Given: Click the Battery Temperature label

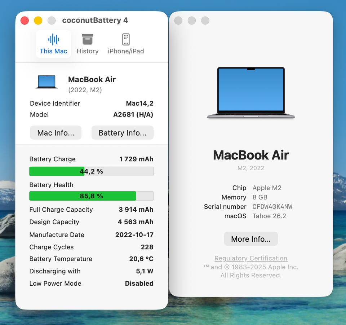Looking at the screenshot, I should coord(61,259).
